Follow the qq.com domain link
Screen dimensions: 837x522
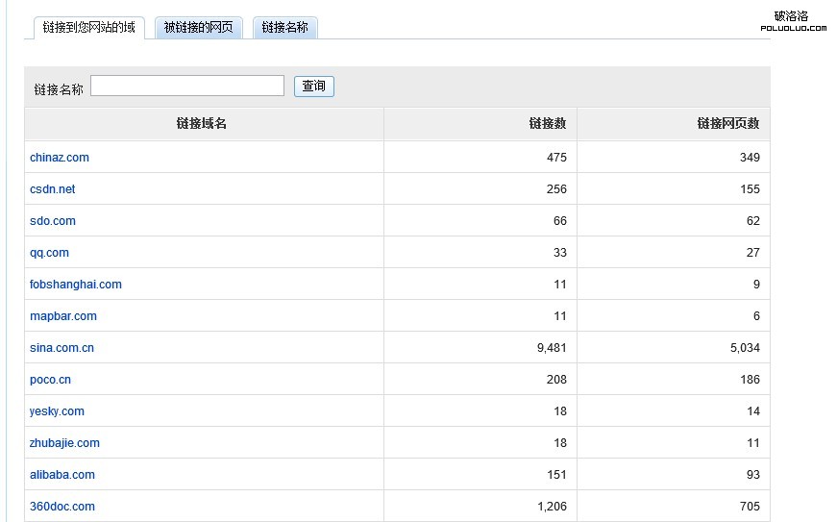click(50, 253)
